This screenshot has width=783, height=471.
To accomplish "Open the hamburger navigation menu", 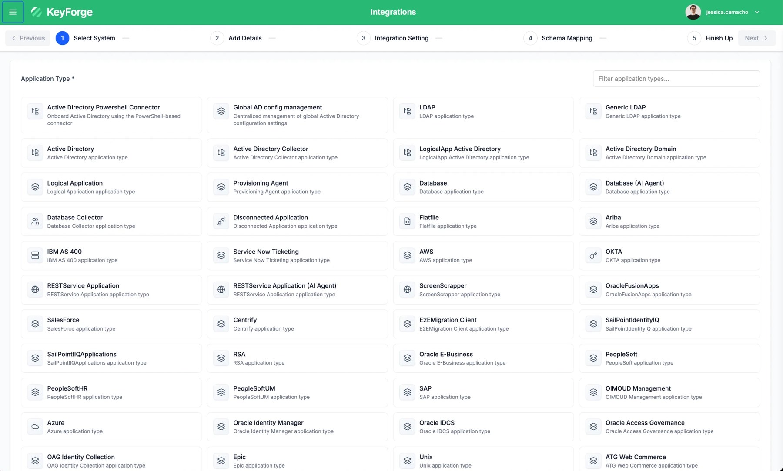I will [x=13, y=12].
